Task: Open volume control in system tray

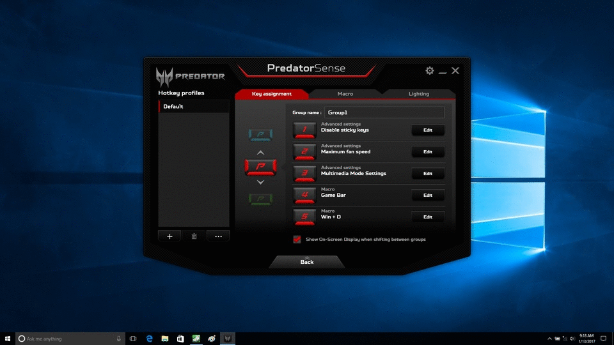Action: 572,339
